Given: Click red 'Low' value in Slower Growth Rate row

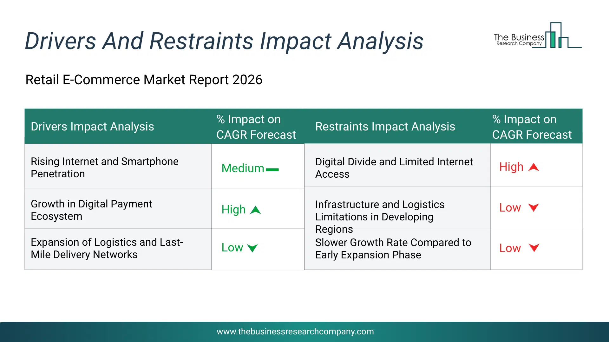Looking at the screenshot, I should (510, 248).
